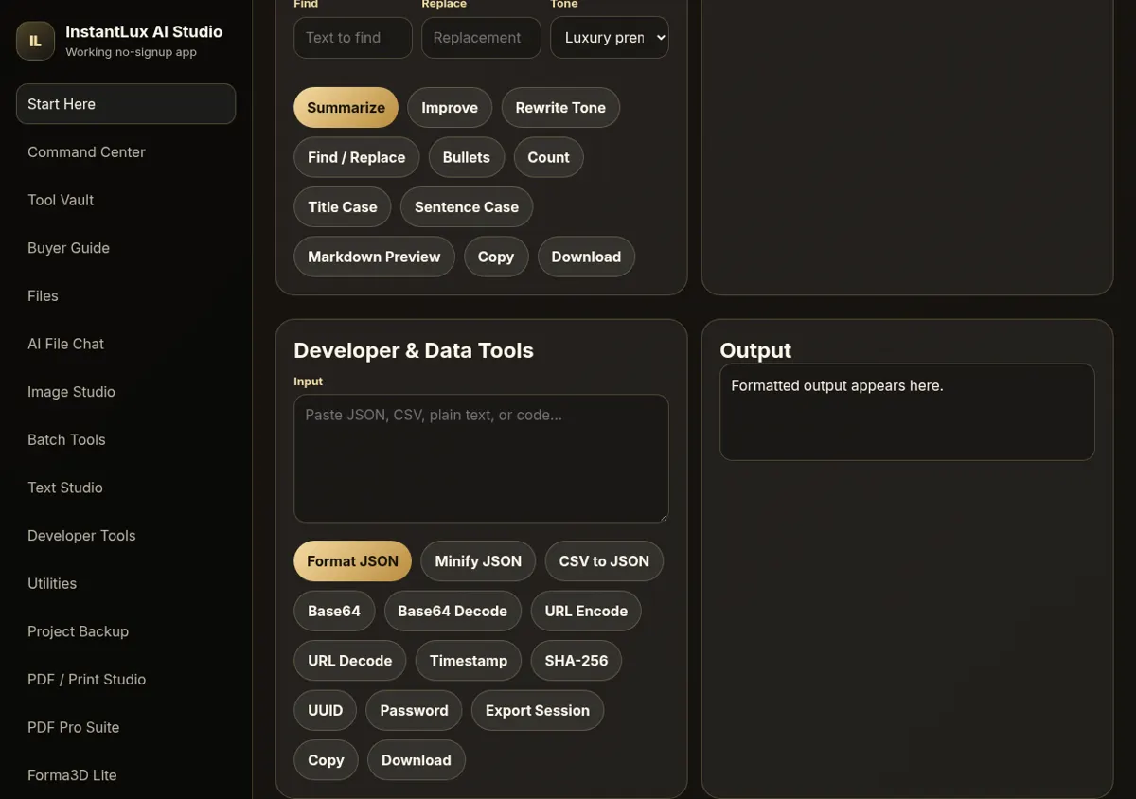Click Minify JSON
This screenshot has height=799, width=1136.
(x=478, y=561)
